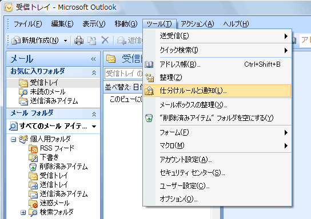Open the 編集 menu
Viewport: 311px width, 219px height.
coord(62,24)
